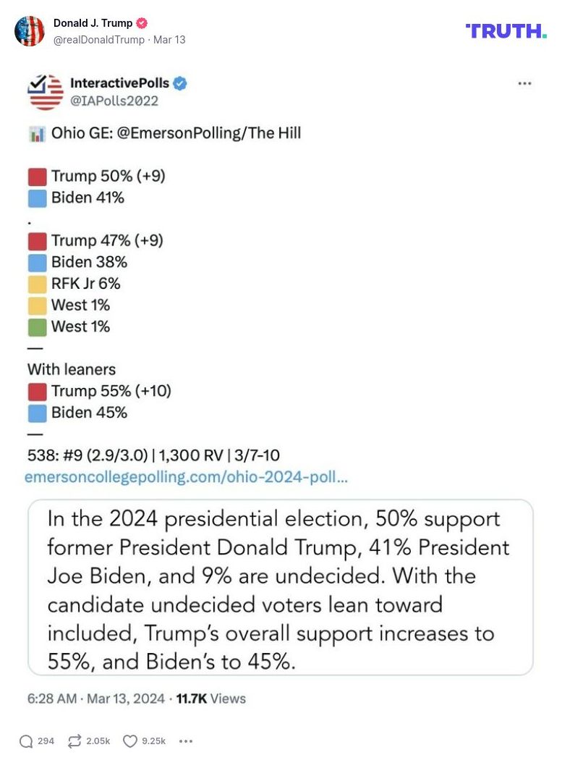Open the Donald J. Trump display name
Viewport: 562px width, 763px height.
[x=93, y=23]
